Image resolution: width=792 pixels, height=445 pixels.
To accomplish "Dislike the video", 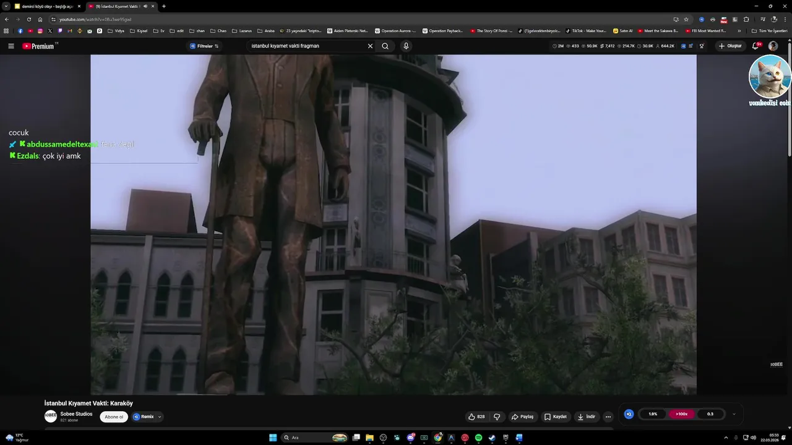I will pos(497,417).
